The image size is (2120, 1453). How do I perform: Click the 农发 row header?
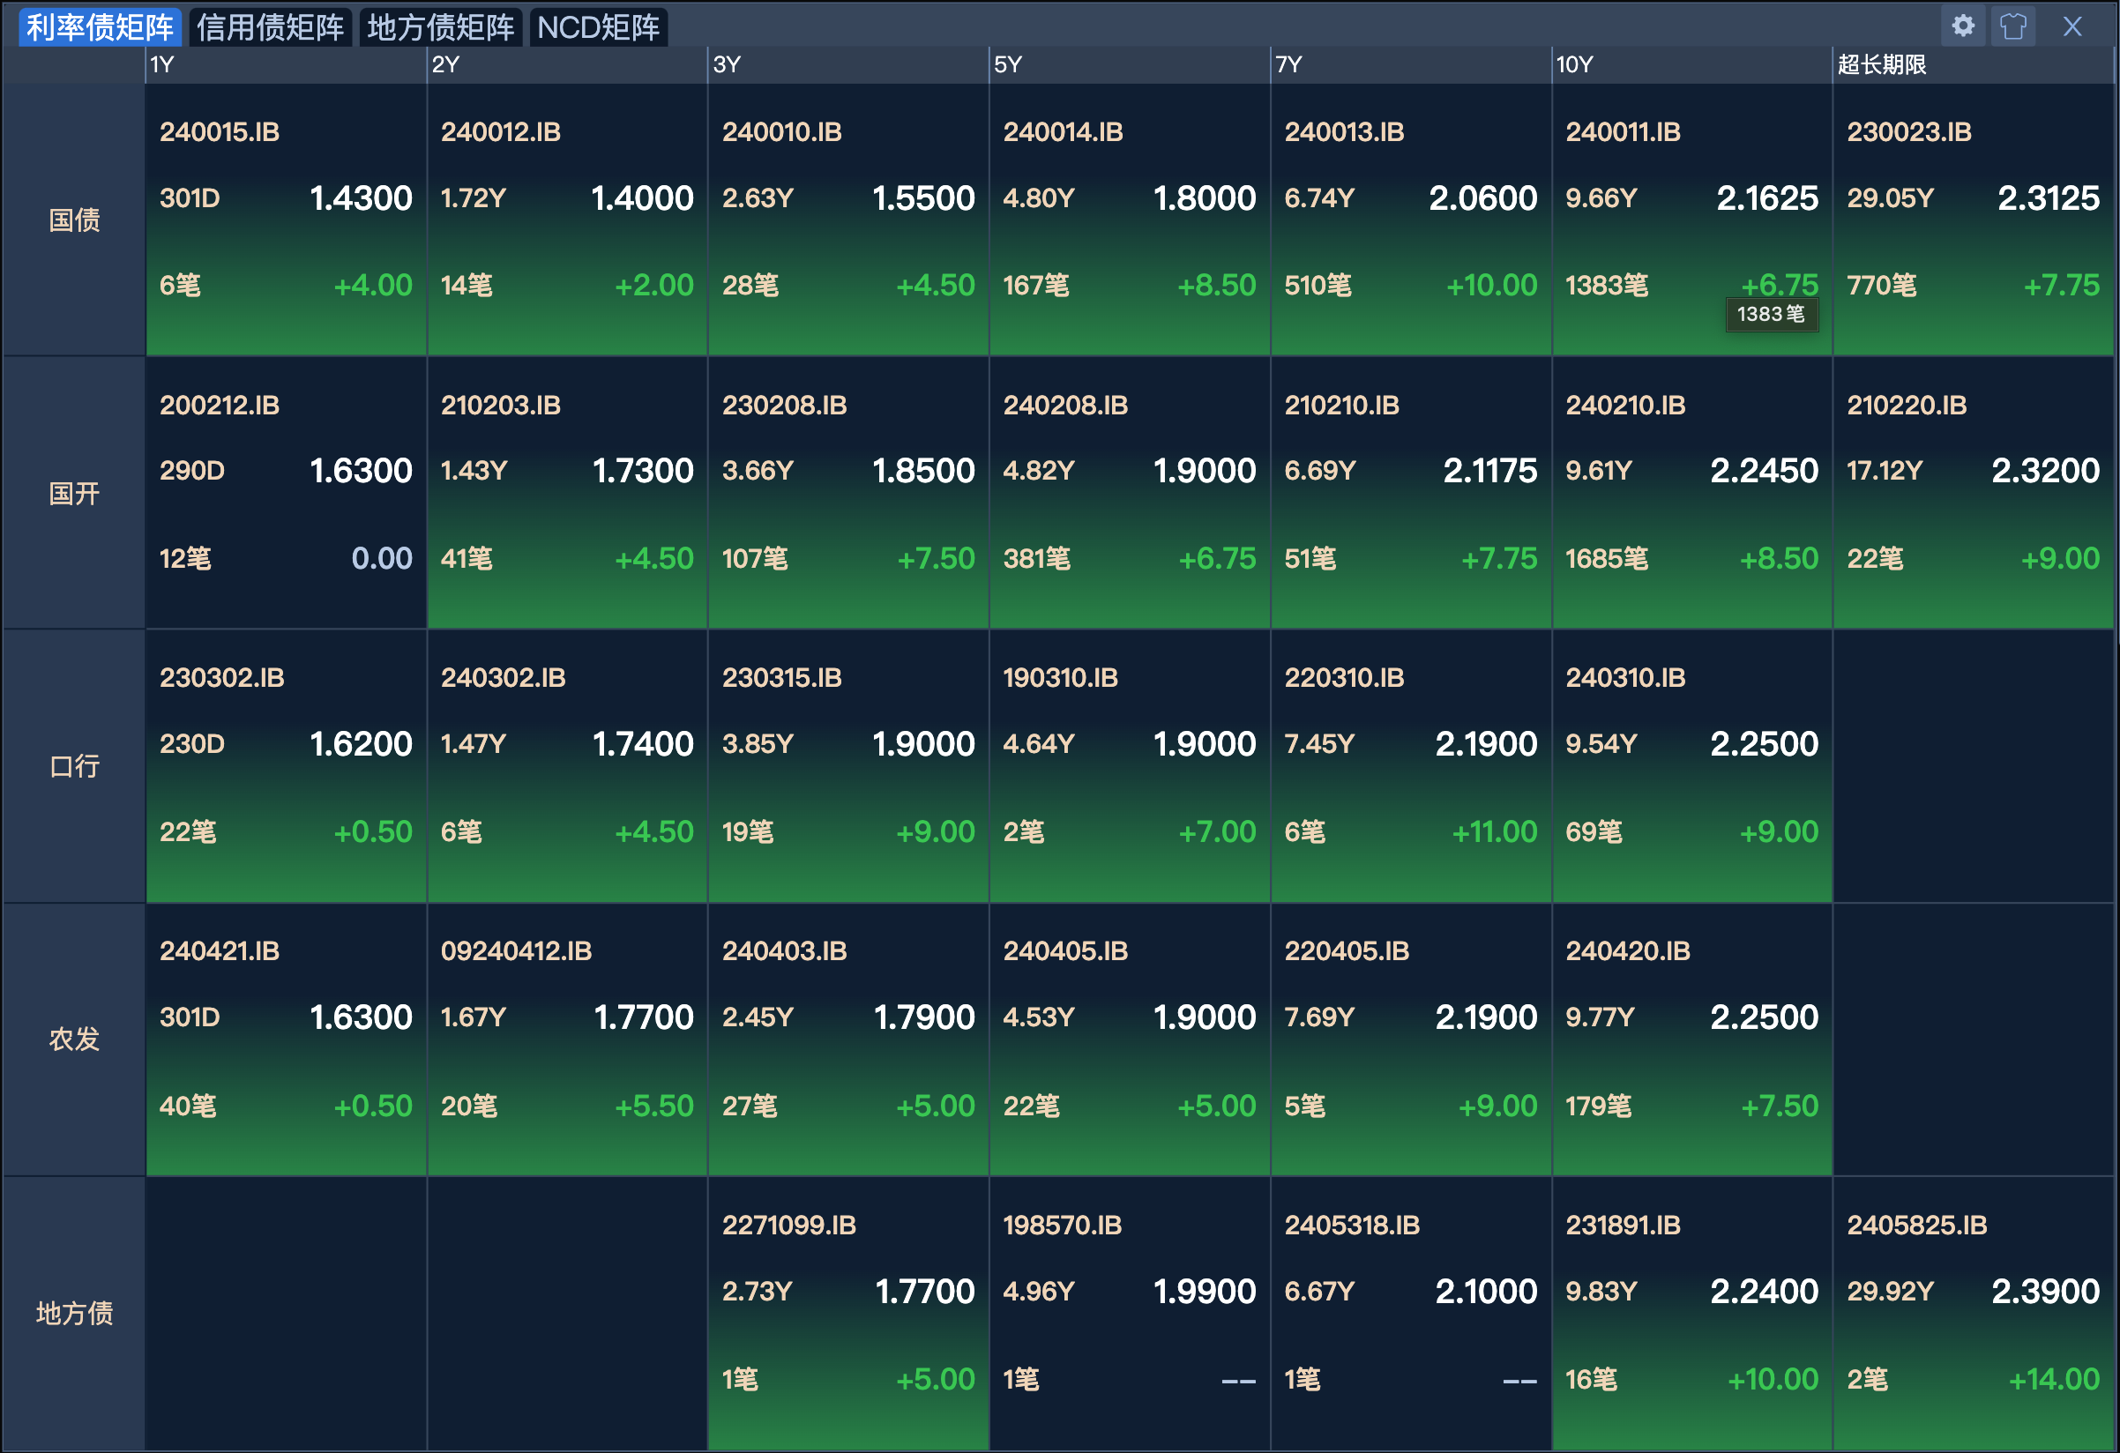pyautogui.click(x=74, y=1039)
